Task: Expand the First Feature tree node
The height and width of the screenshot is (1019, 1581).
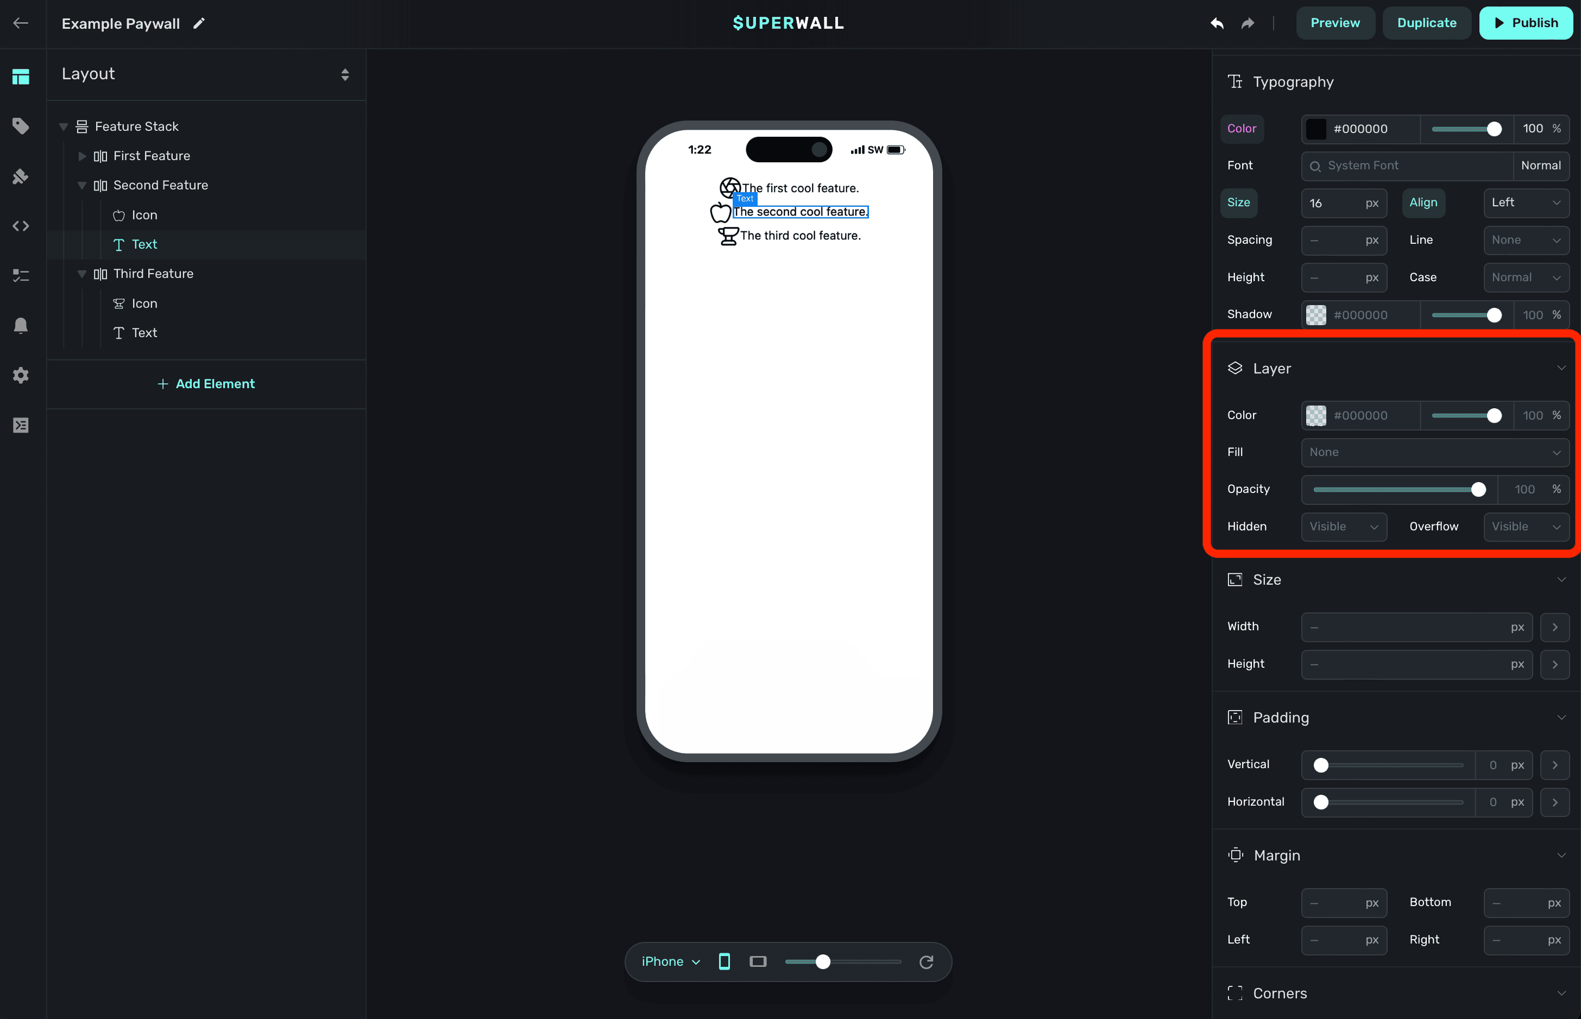Action: coord(82,156)
